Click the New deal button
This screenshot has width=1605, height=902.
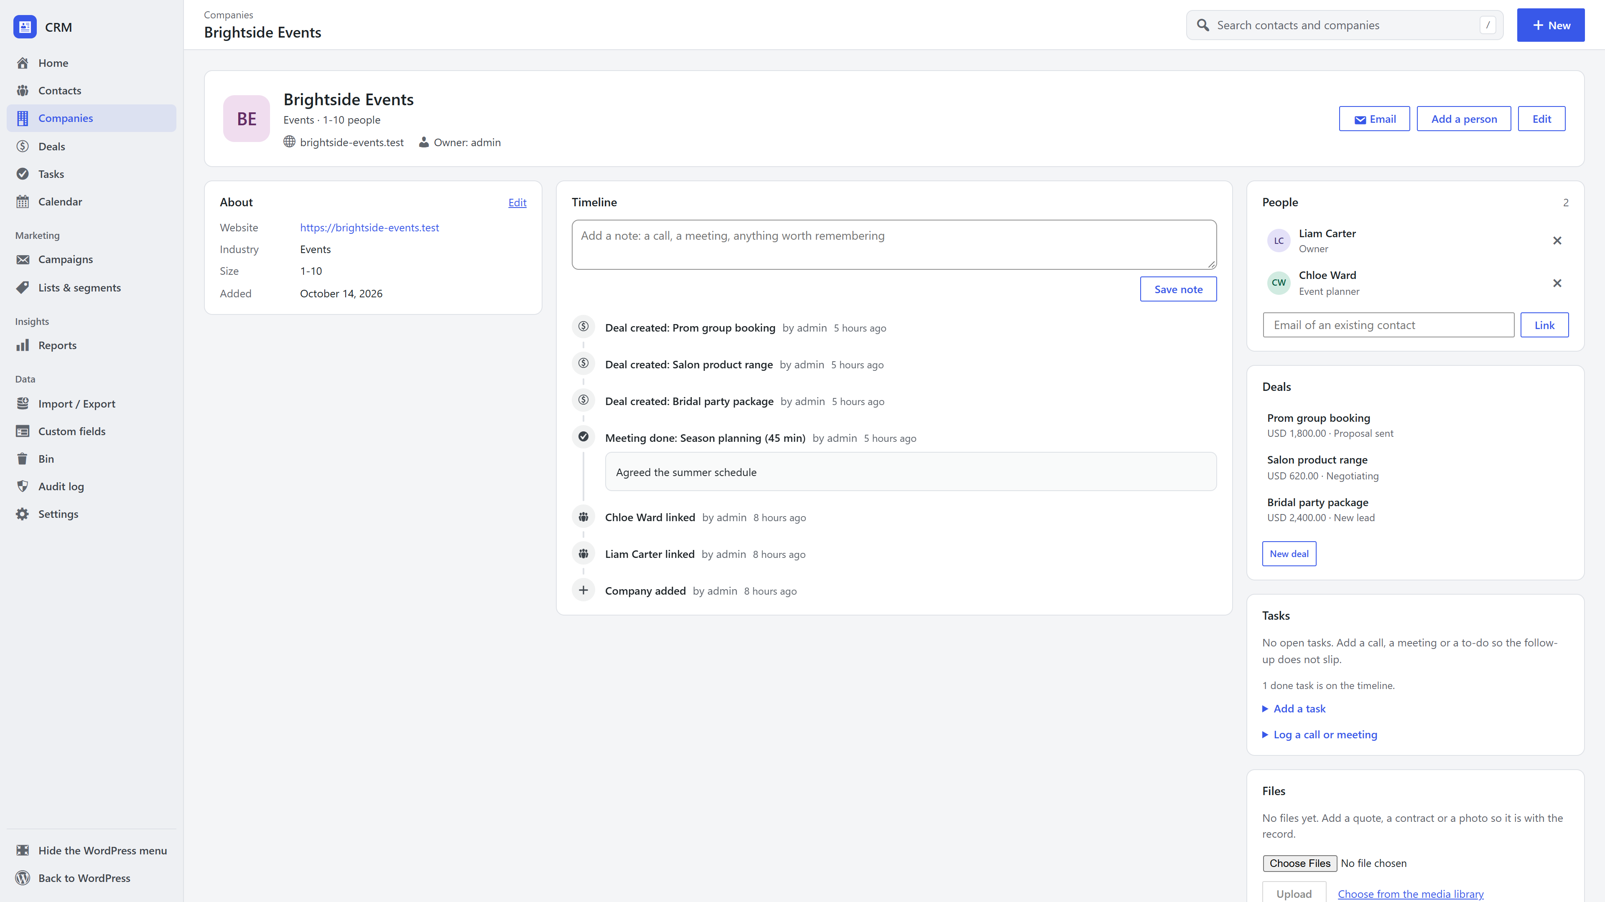[1289, 553]
